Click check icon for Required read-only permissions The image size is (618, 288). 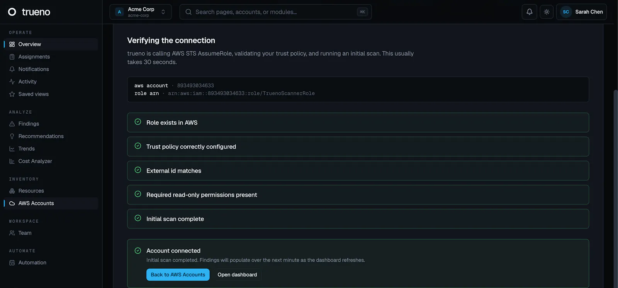(138, 194)
